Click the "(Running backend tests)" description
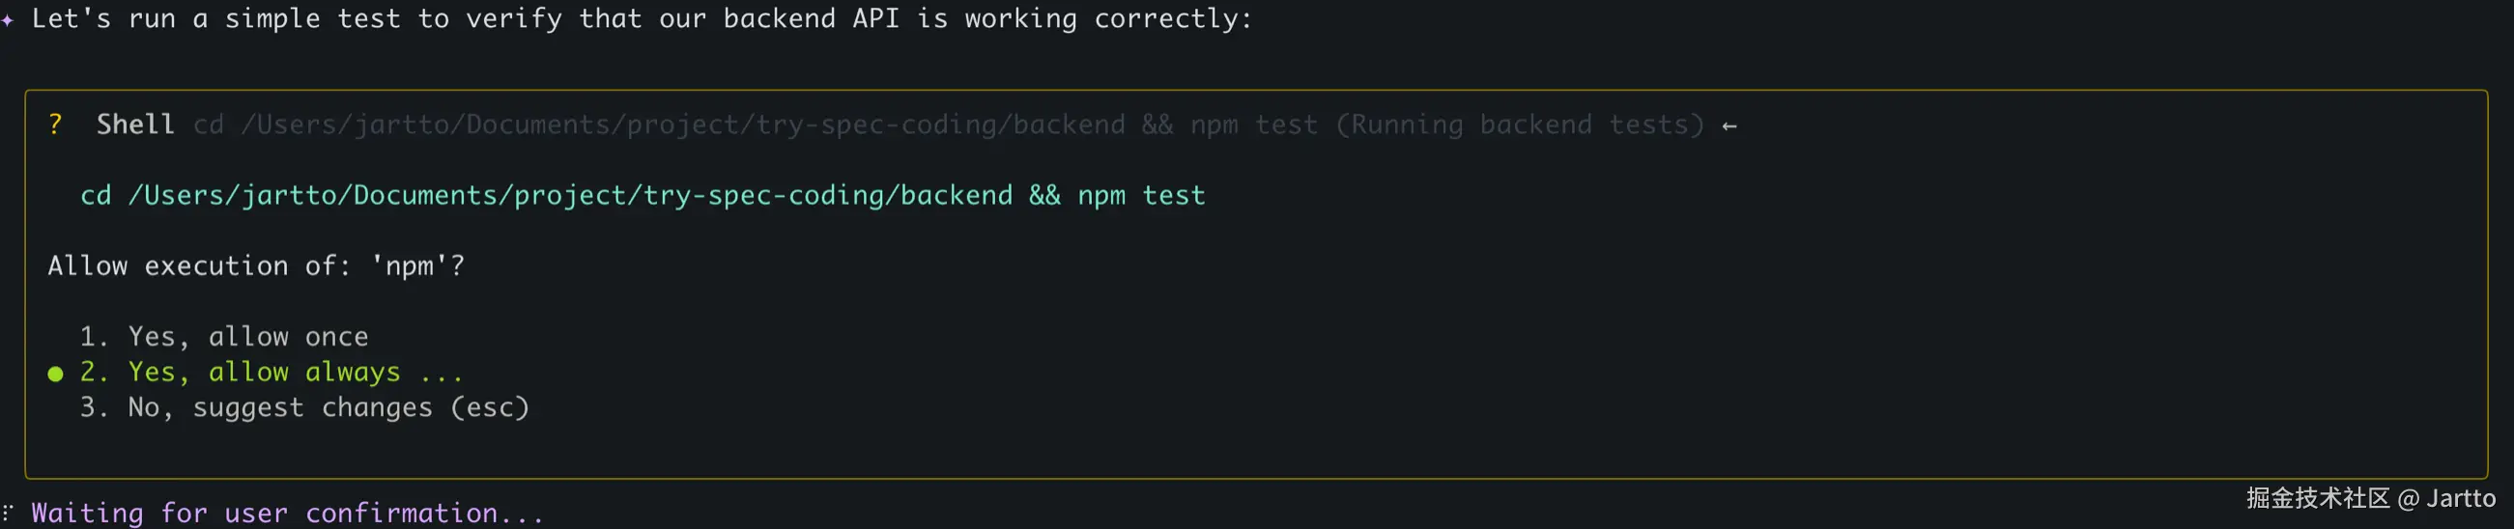This screenshot has height=529, width=2514. click(x=1520, y=125)
